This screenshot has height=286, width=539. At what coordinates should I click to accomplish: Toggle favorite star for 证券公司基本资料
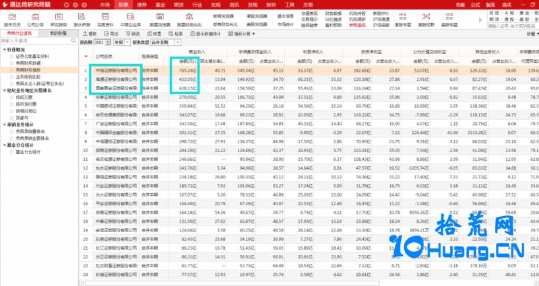click(x=12, y=57)
